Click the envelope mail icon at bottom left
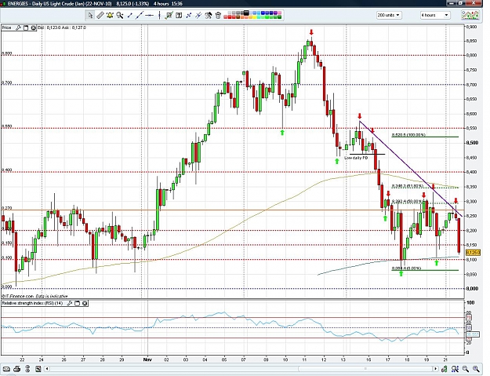490x376 pixels. pos(6,369)
